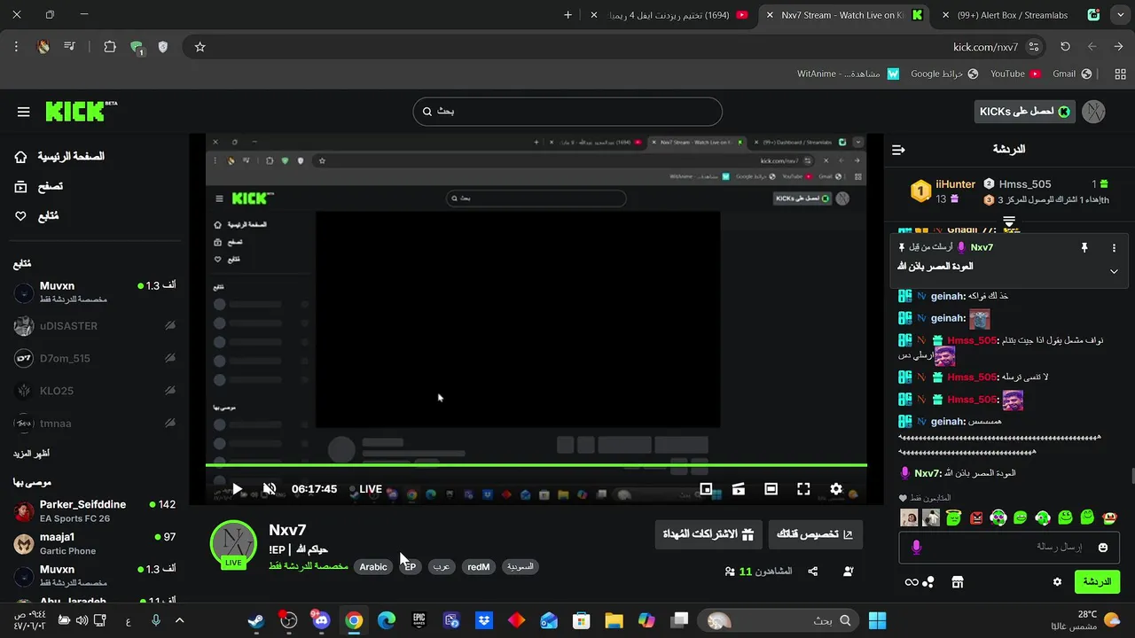Open new browser tab plus button

568,15
